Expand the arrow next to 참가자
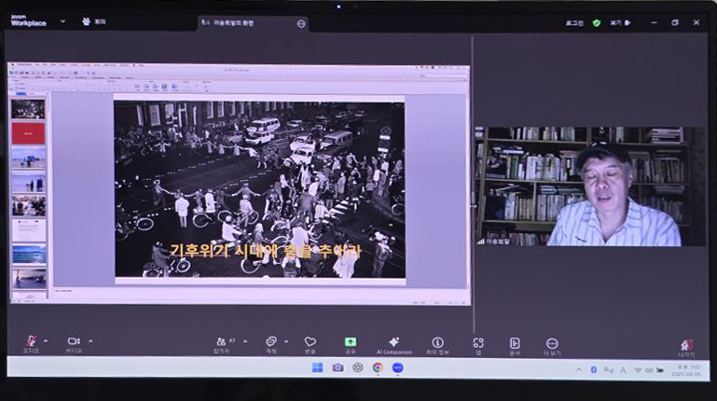The width and height of the screenshot is (717, 401). (x=245, y=341)
